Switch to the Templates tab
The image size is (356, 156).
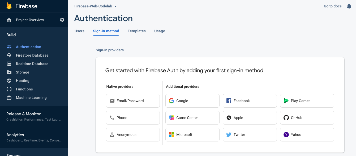tap(137, 31)
